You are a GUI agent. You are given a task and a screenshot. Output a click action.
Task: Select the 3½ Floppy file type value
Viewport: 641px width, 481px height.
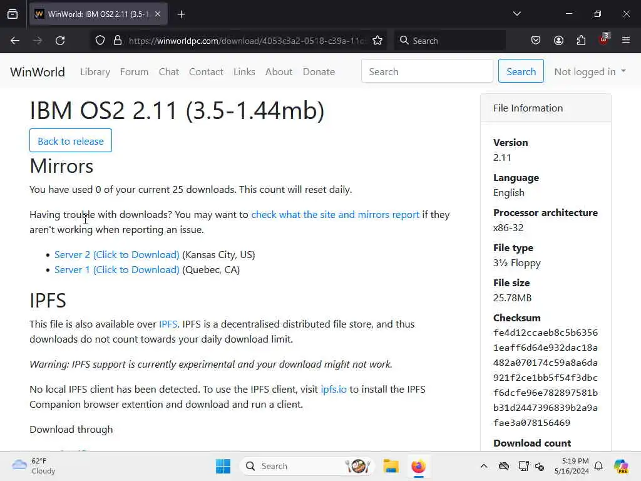coord(516,263)
